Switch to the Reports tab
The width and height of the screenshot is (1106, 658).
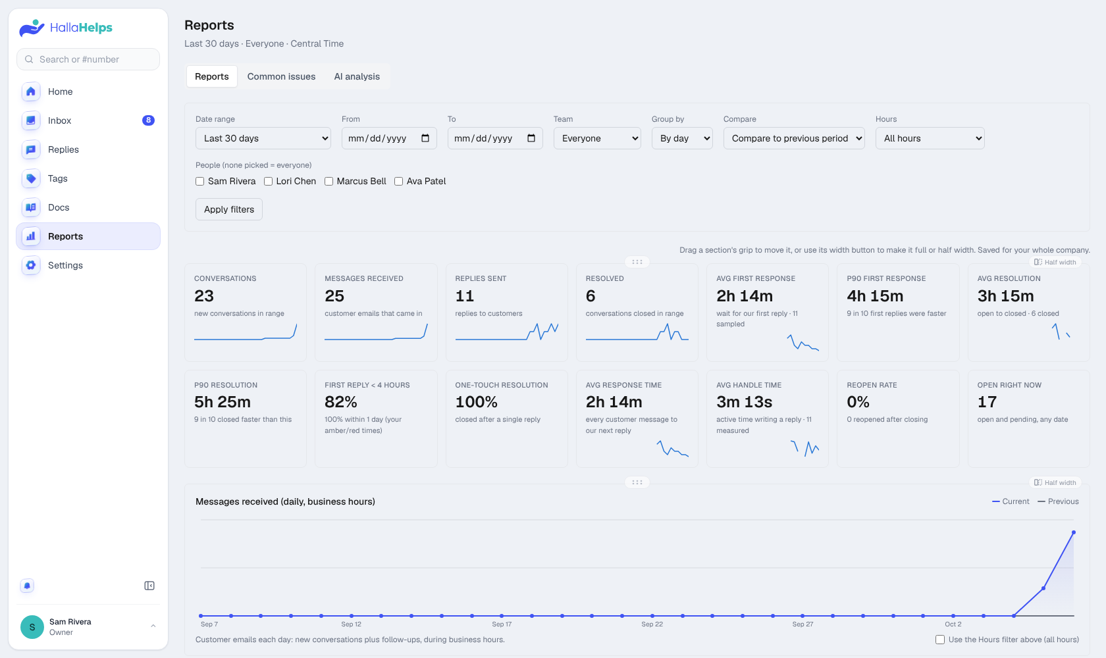coord(212,76)
